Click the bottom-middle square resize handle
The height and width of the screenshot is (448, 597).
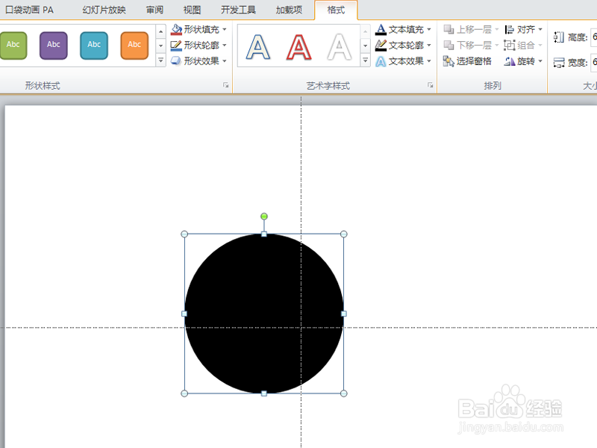[x=264, y=393]
